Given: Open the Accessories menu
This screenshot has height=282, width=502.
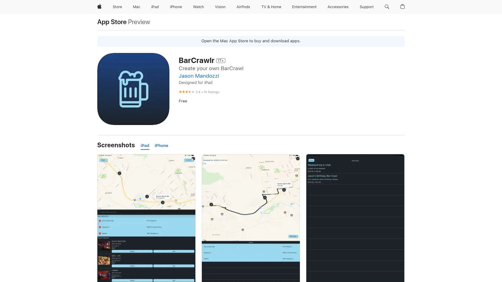Looking at the screenshot, I should click(x=338, y=7).
